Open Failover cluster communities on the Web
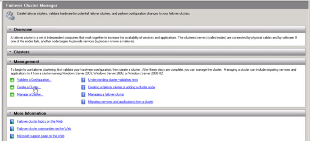 point(44,129)
